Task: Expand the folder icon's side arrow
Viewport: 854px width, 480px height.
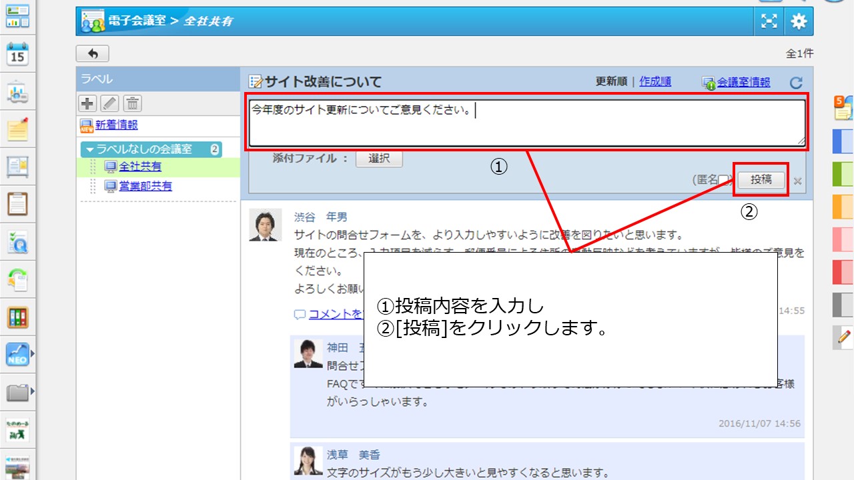Action: [x=31, y=391]
